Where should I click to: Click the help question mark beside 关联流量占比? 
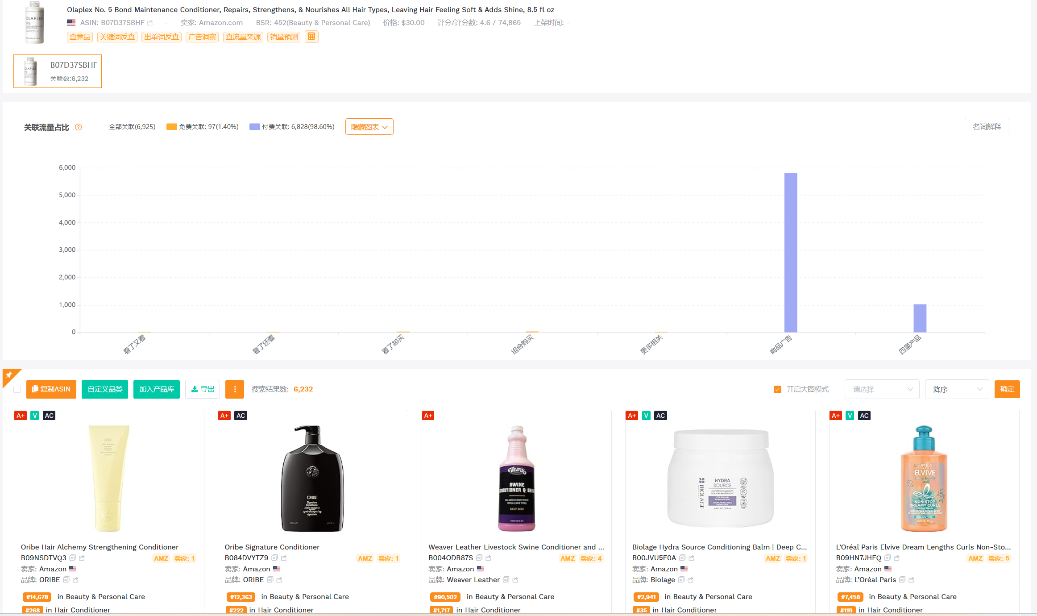(79, 127)
